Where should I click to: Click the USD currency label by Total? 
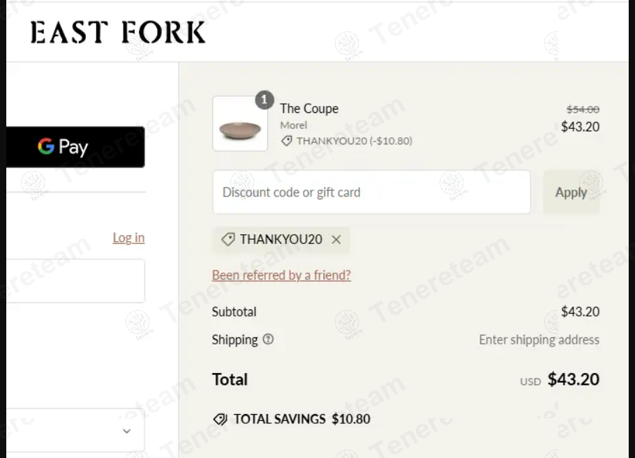click(530, 381)
